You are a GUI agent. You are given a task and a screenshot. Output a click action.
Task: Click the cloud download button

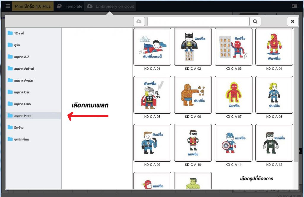tap(139, 21)
